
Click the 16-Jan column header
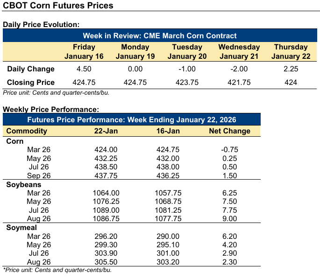point(166,131)
